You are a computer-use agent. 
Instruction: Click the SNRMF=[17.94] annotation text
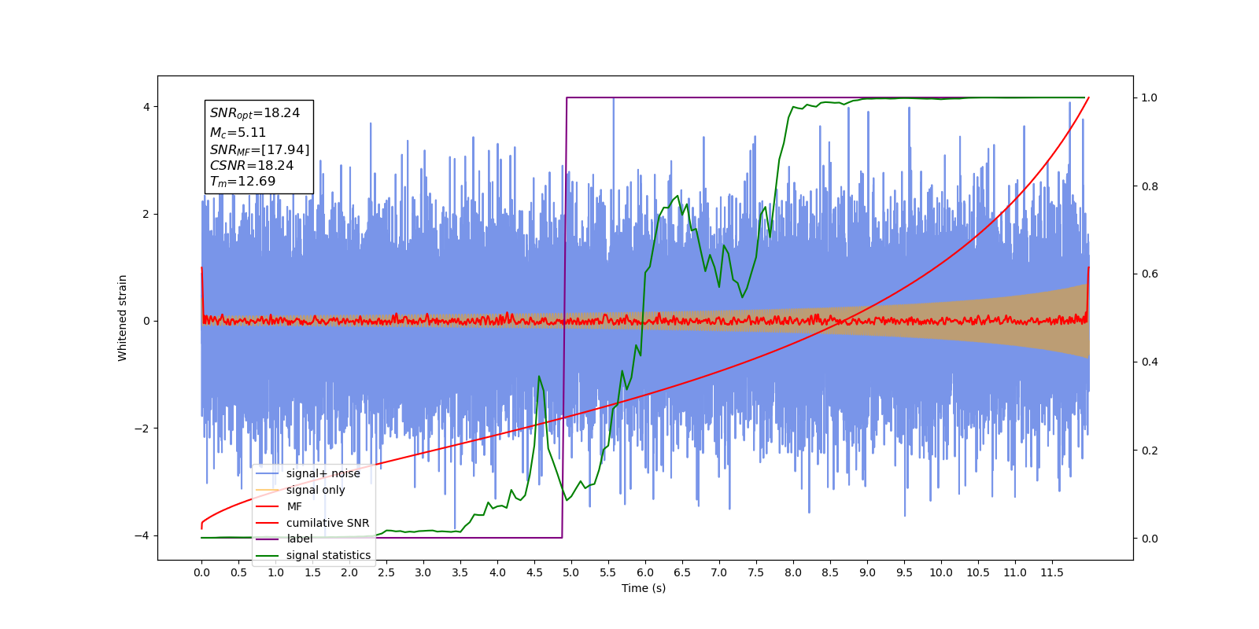(260, 149)
